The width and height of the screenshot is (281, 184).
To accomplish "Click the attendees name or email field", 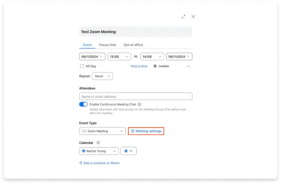I will pyautogui.click(x=136, y=96).
